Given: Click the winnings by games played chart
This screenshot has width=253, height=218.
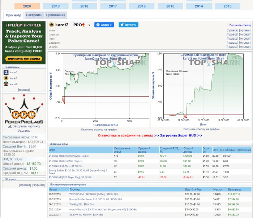Looking at the screenshot, I should [x=99, y=90].
